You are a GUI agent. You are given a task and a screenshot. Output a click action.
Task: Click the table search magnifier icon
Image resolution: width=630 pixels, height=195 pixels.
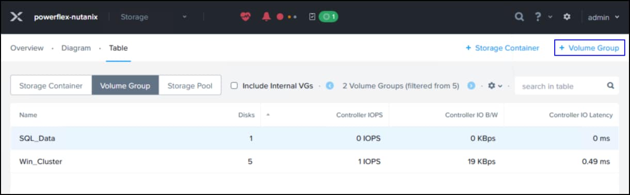click(x=610, y=86)
